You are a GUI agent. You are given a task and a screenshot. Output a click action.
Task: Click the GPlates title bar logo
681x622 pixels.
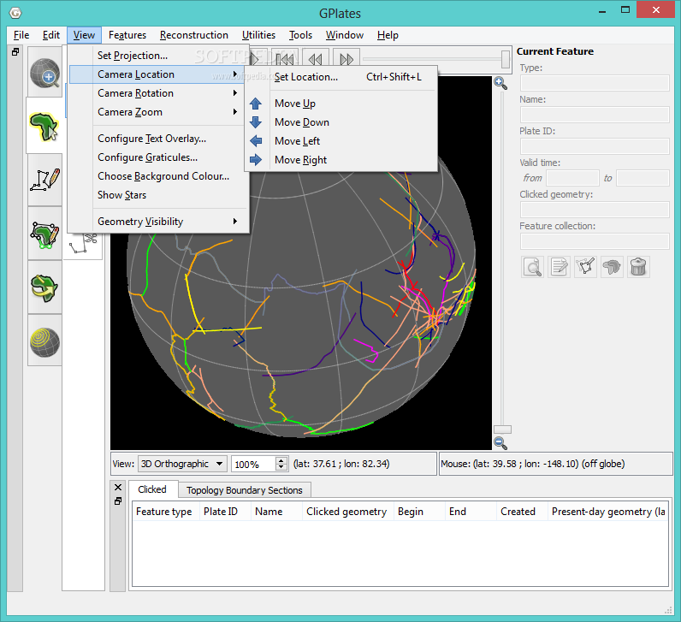[x=15, y=13]
